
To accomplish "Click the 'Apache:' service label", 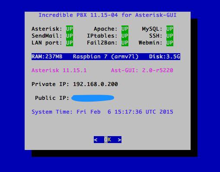I will click(105, 29).
